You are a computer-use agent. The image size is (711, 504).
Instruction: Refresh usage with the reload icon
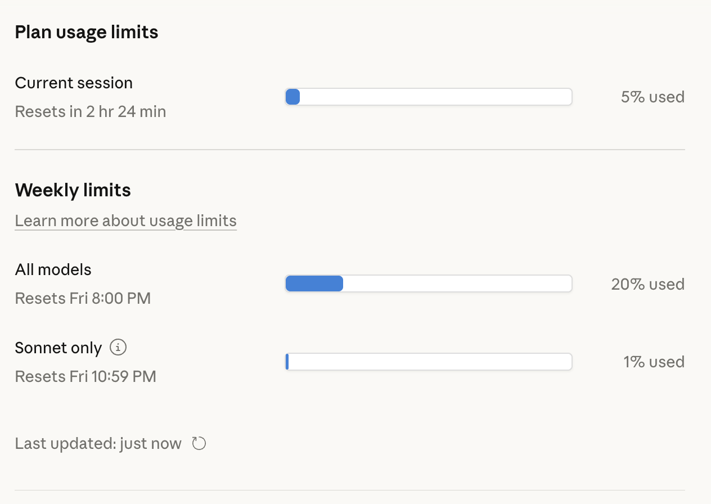(x=199, y=443)
